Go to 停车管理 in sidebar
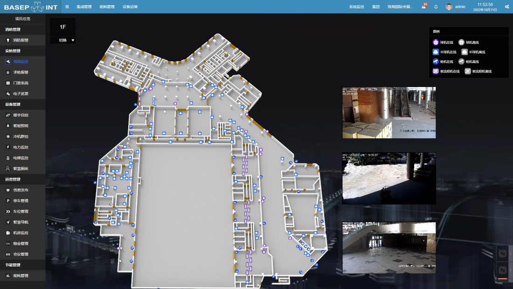This screenshot has width=513, height=289. click(x=21, y=201)
